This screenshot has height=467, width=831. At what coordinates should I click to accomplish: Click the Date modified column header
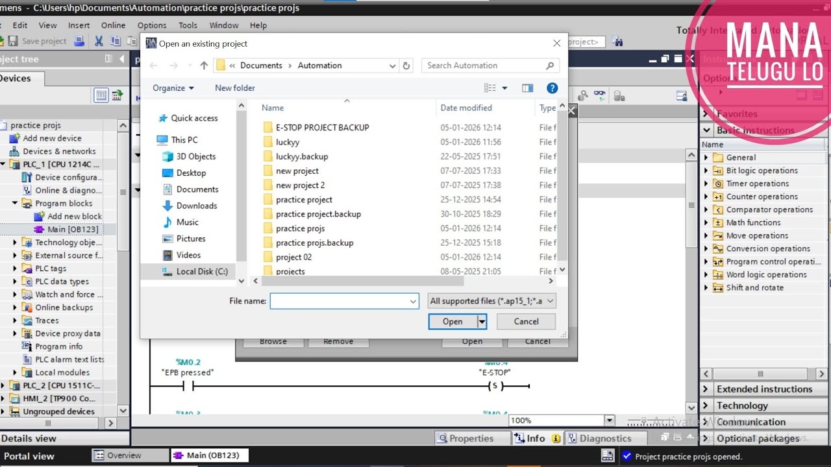(466, 108)
